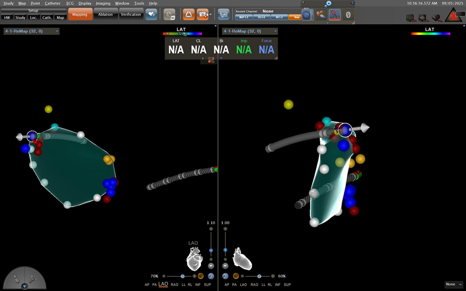Viewport: 466px width, 291px height.
Task: Open the Imaging menu
Action: pos(103,3)
